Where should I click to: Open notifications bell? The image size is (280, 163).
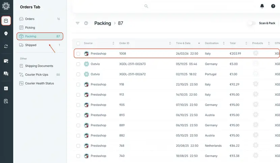[x=262, y=6]
